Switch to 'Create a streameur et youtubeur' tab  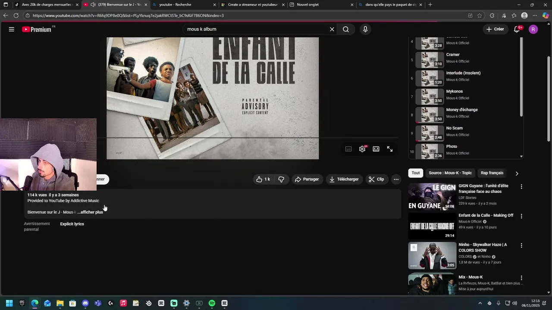(x=252, y=5)
